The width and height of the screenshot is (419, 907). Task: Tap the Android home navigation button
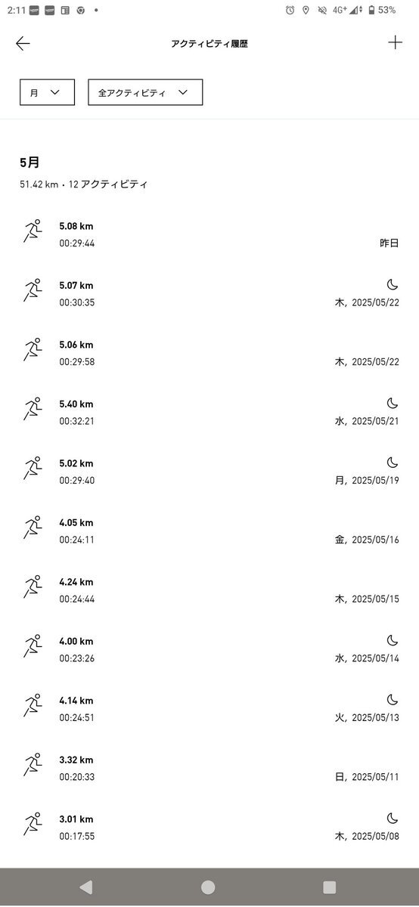click(x=208, y=887)
